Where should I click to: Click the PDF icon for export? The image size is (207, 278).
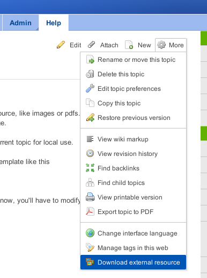(x=90, y=212)
